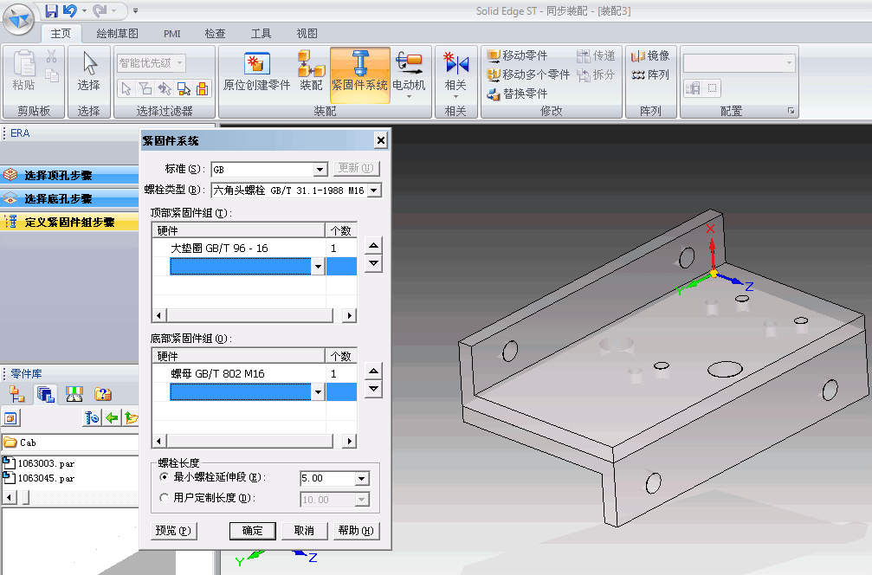Move top fastener item up
The width and height of the screenshot is (872, 575).
click(x=374, y=245)
